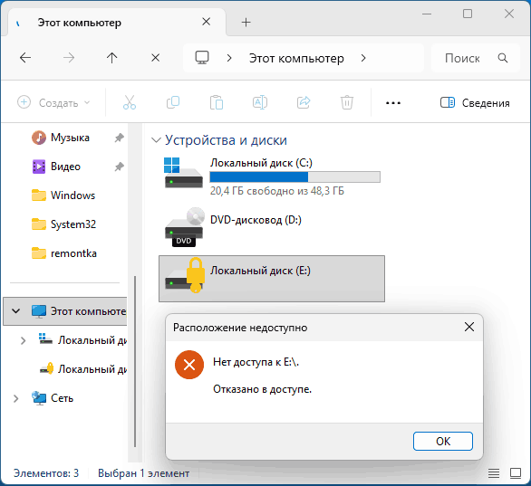This screenshot has width=531, height=486.
Task: Close the Расположение недоступно dialog
Action: (x=469, y=327)
